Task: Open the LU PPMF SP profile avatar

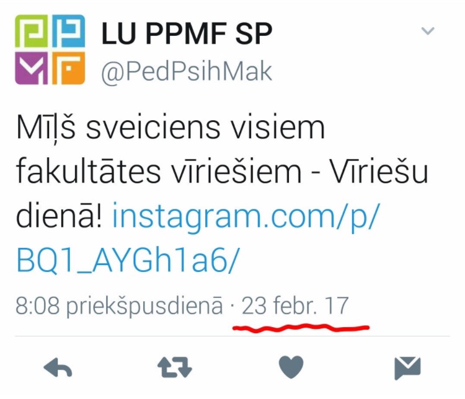Action: [50, 50]
